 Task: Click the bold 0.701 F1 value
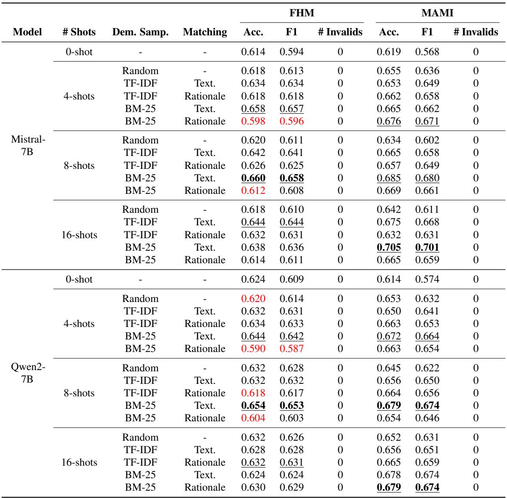427,247
